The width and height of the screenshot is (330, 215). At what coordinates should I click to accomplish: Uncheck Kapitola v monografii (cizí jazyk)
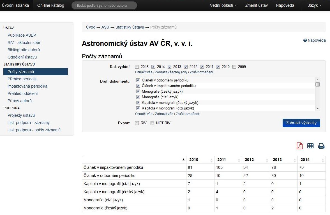click(138, 108)
